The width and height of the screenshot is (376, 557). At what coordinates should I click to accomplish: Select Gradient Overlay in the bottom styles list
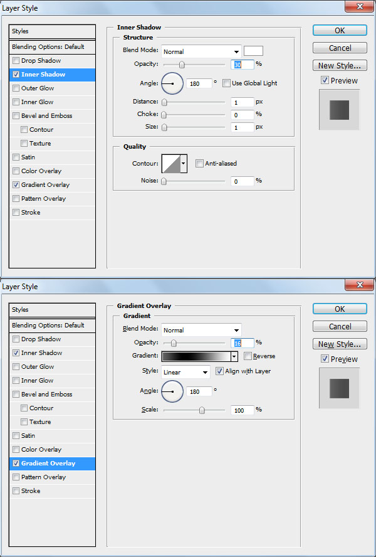(x=52, y=463)
